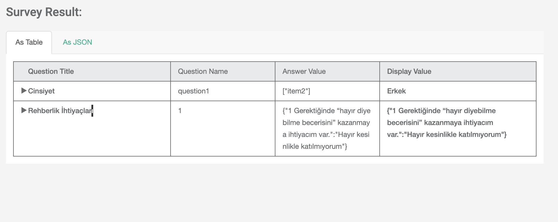The width and height of the screenshot is (558, 222).
Task: Click the Answer Value column header
Action: click(x=303, y=71)
